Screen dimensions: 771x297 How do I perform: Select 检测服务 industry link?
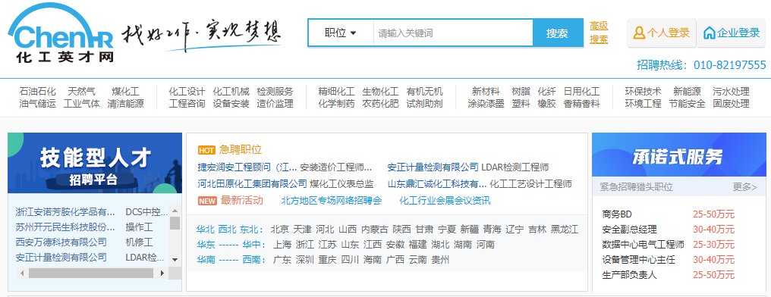(x=275, y=92)
